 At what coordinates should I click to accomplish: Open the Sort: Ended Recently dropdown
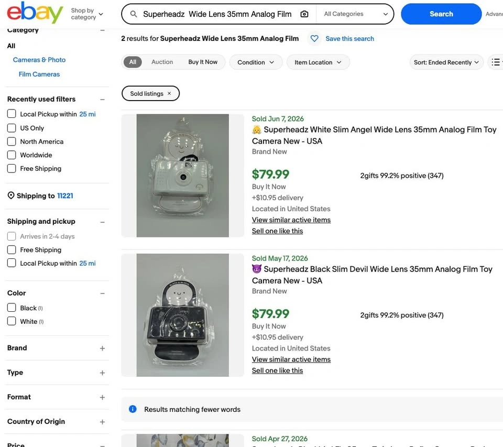click(446, 62)
